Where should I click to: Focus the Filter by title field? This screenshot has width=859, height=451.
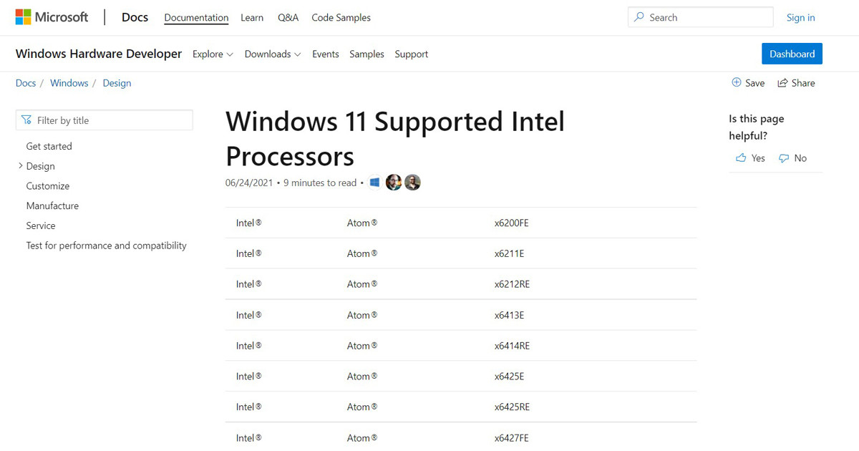pos(107,120)
